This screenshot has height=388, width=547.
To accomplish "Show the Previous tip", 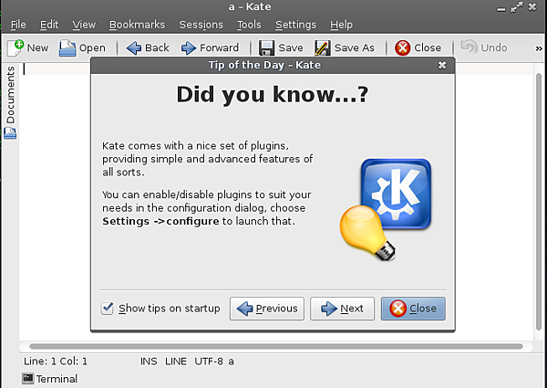I will click(x=267, y=309).
